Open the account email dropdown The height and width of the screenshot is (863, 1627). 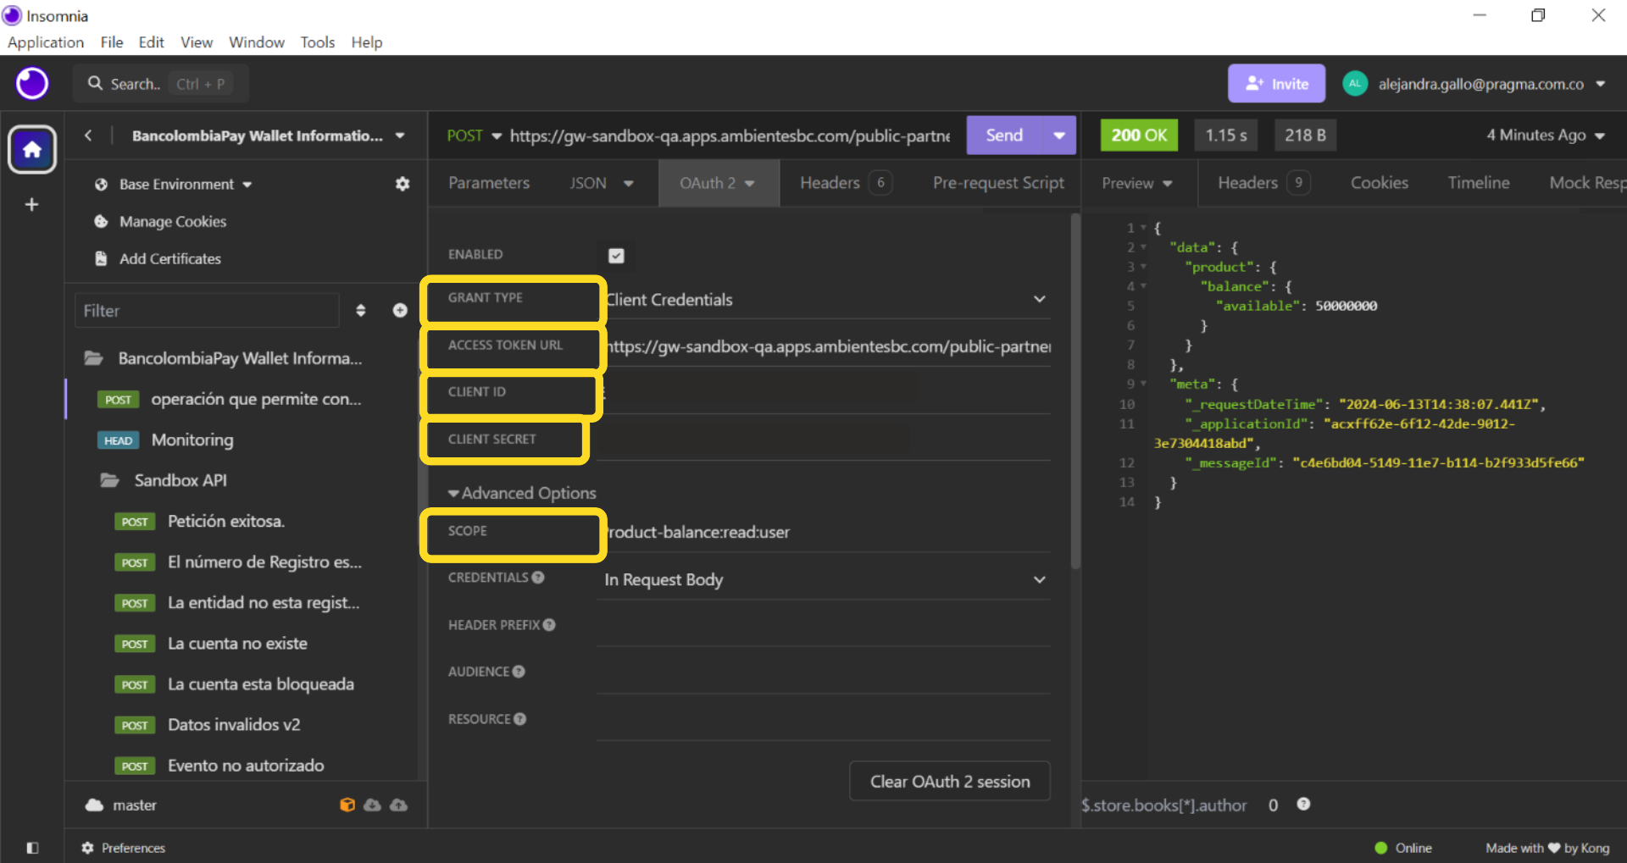[x=1491, y=84]
